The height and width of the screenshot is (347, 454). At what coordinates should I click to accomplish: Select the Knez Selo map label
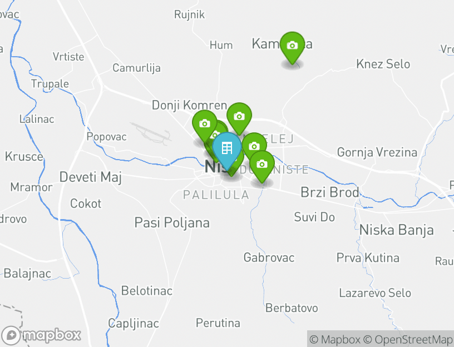click(383, 65)
